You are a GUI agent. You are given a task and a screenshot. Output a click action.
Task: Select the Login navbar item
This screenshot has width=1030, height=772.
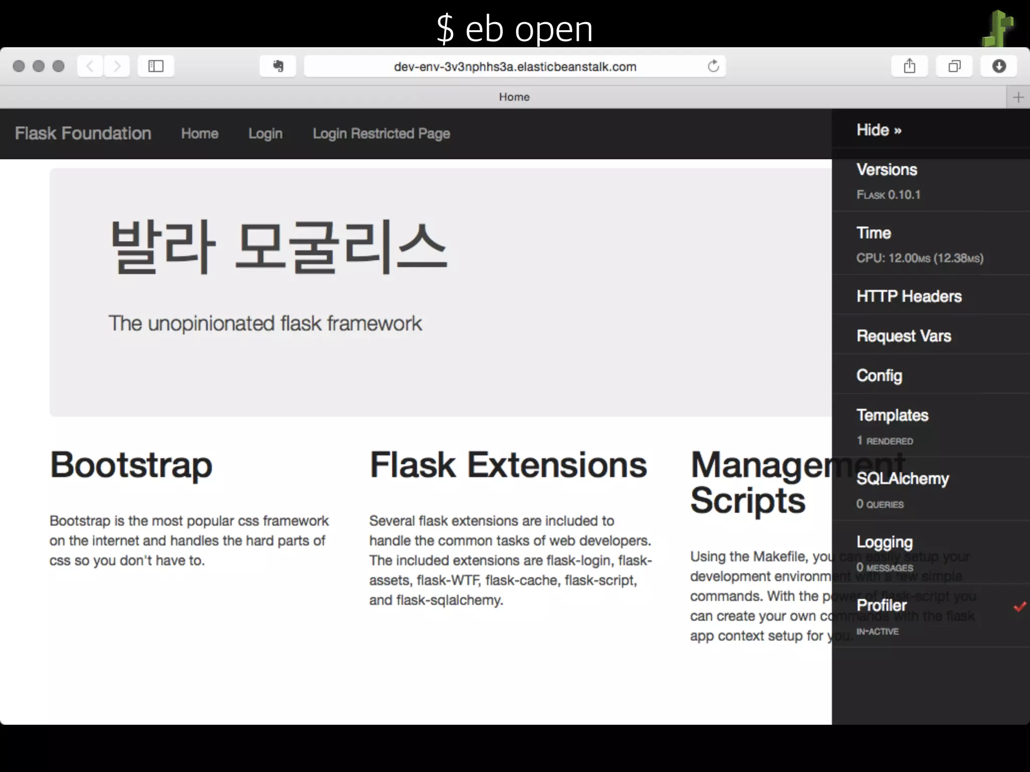click(x=265, y=134)
